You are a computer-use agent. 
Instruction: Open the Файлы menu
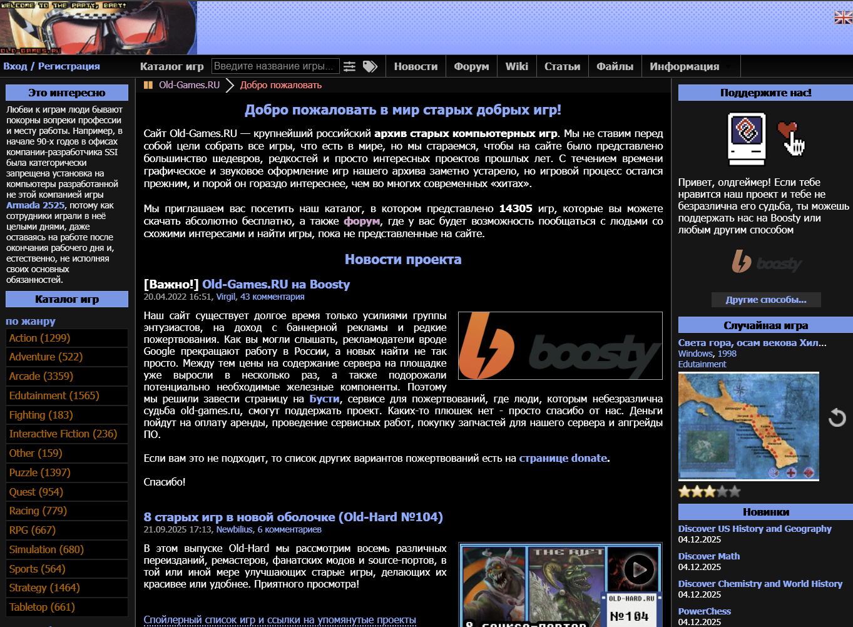point(615,66)
